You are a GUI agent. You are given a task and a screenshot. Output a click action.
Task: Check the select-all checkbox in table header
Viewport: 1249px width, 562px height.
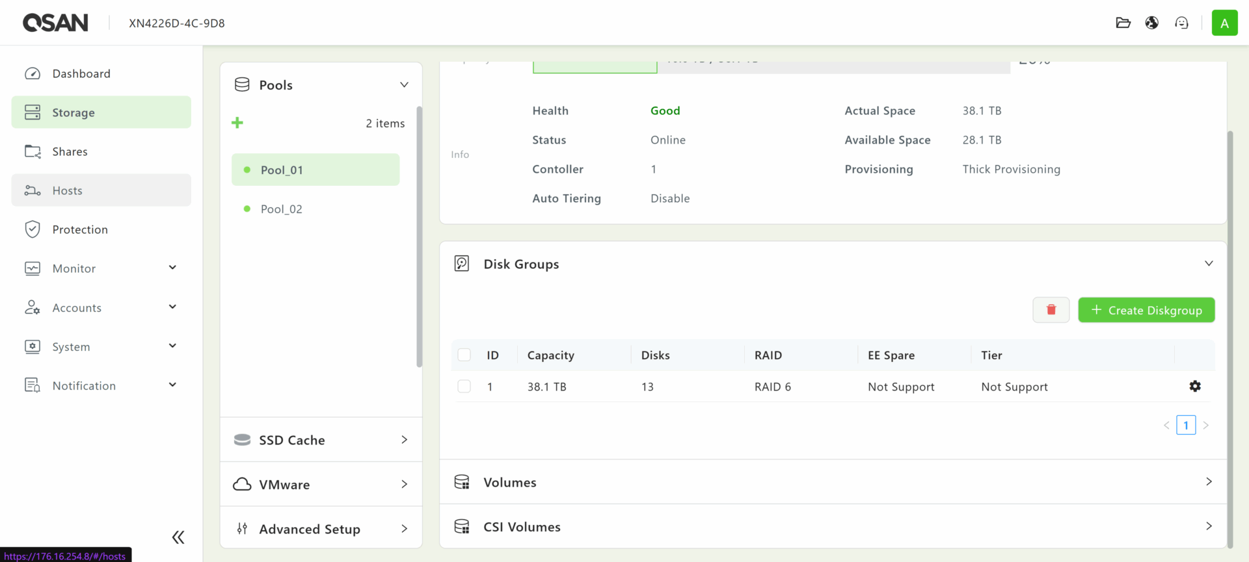point(464,355)
